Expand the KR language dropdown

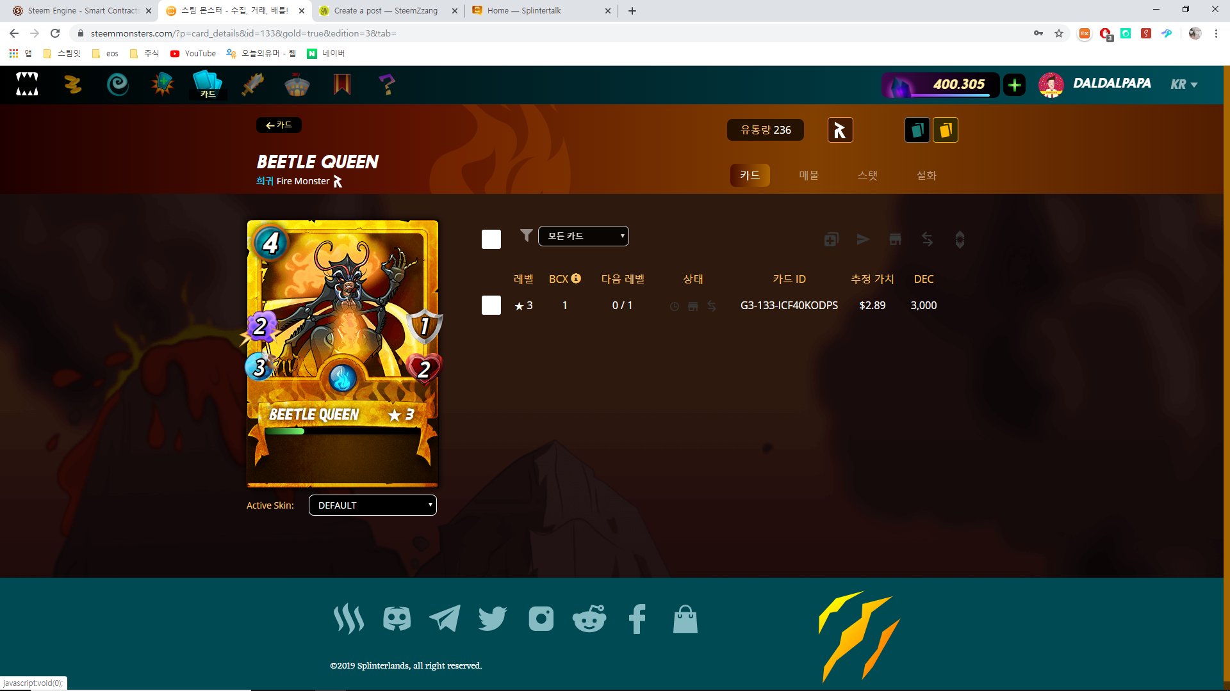[1183, 84]
